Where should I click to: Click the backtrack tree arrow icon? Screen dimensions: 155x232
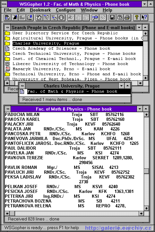pyautogui.click(x=54, y=18)
